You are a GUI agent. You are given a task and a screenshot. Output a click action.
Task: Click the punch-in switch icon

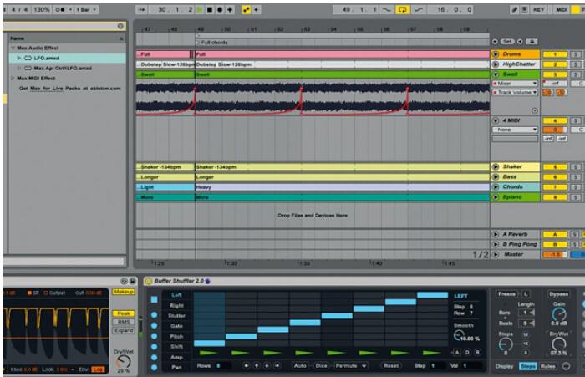tap(387, 10)
